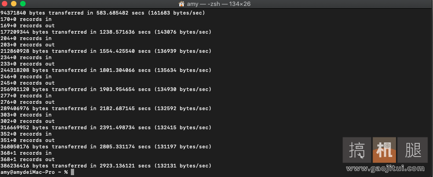Image resolution: width=433 pixels, height=177 pixels.
Task: Click the line '169+0 records out'
Action: pos(27,25)
